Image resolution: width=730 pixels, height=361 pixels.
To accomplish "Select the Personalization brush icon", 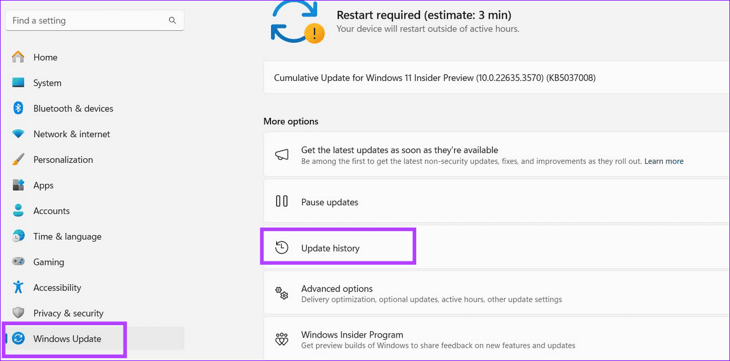I will [x=18, y=159].
